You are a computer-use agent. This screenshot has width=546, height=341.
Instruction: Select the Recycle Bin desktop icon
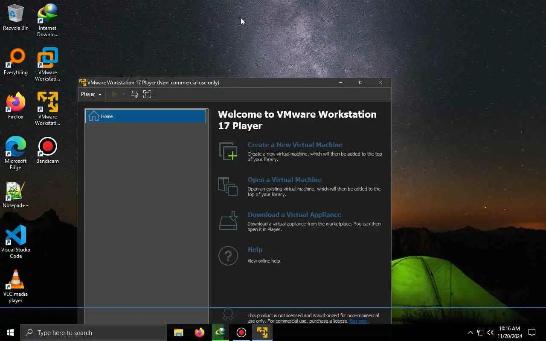point(16,17)
